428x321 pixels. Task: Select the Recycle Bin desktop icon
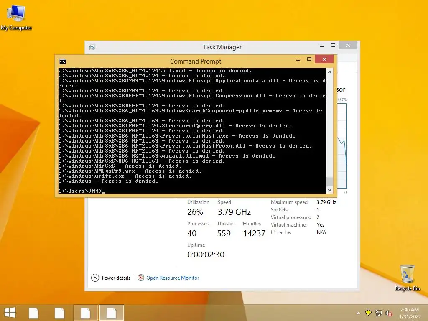pyautogui.click(x=407, y=278)
